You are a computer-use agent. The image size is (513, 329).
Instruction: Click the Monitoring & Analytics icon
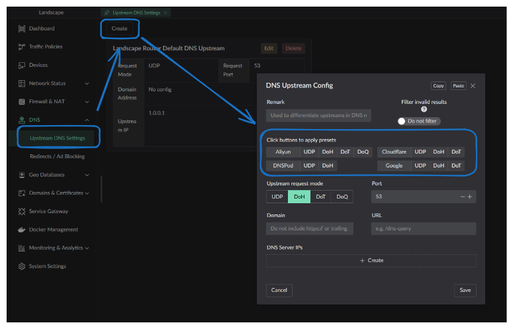22,248
